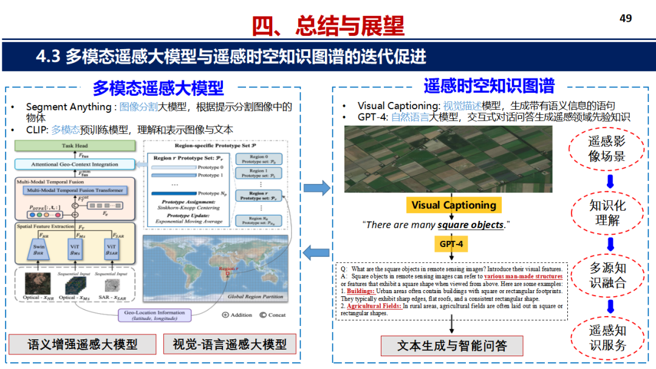Click the left-pointing blue arrow between panels
656x369 pixels.
tap(316, 252)
